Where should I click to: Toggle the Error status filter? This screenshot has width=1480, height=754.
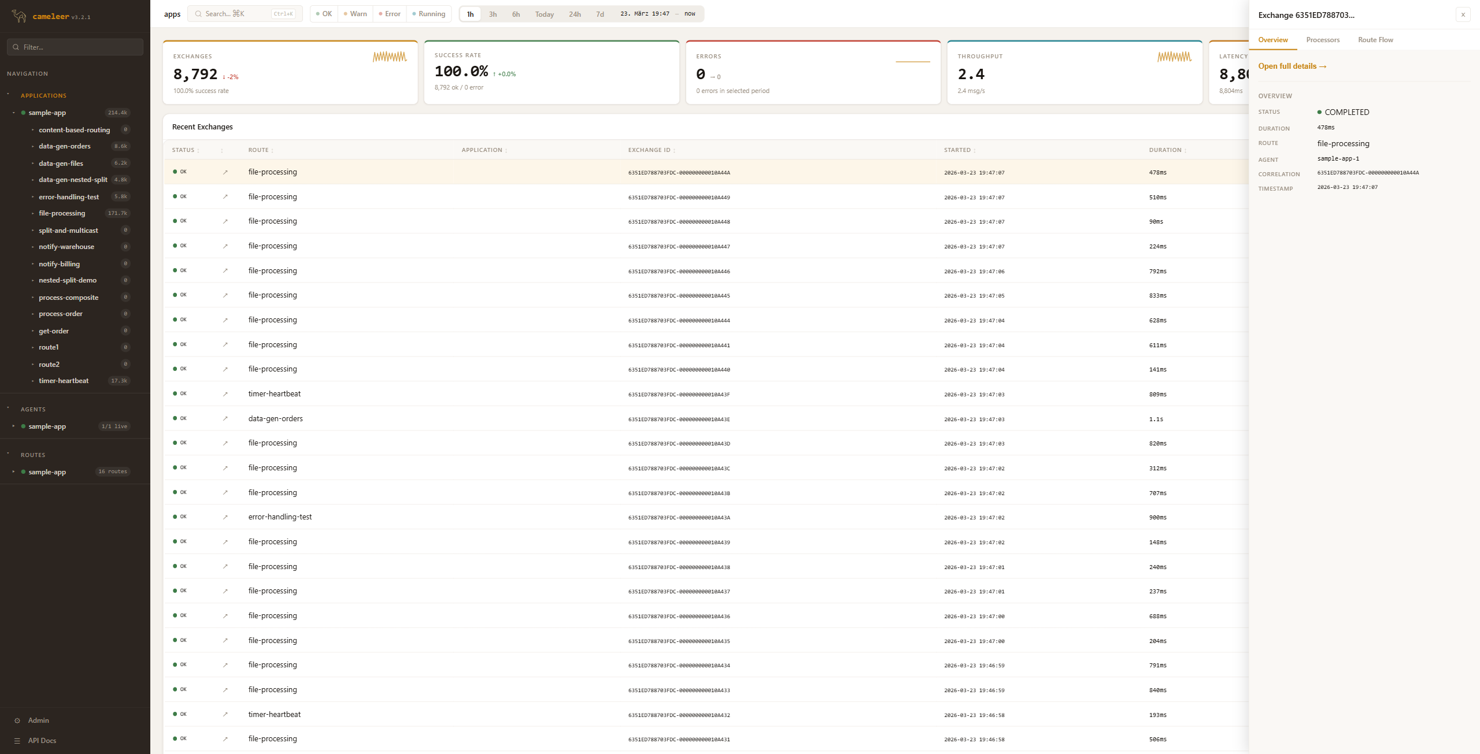(389, 14)
